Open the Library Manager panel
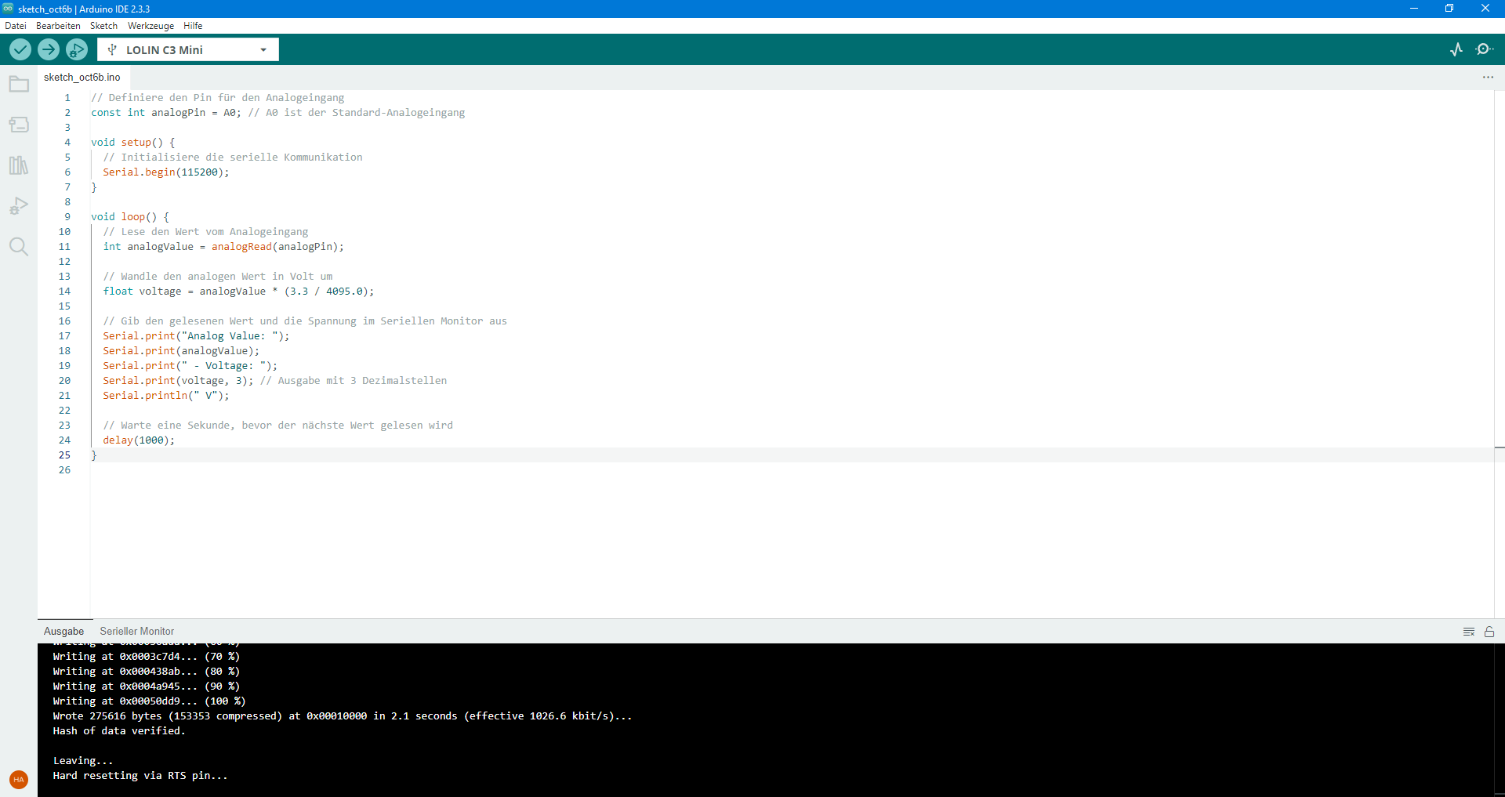 coord(18,165)
